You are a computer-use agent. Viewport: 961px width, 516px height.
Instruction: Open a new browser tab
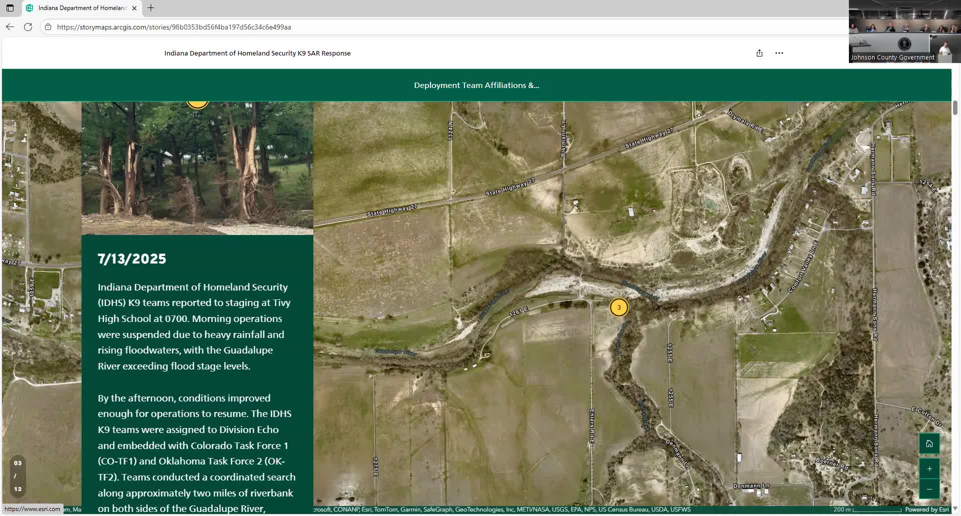pos(151,8)
